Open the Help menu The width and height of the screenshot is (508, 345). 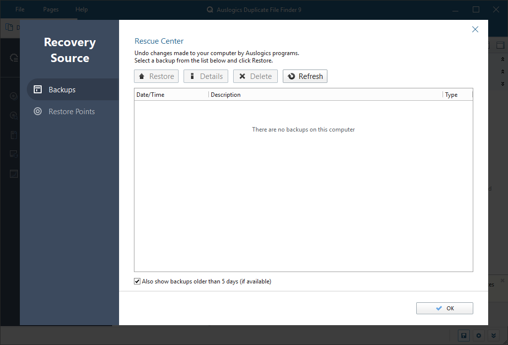(82, 9)
